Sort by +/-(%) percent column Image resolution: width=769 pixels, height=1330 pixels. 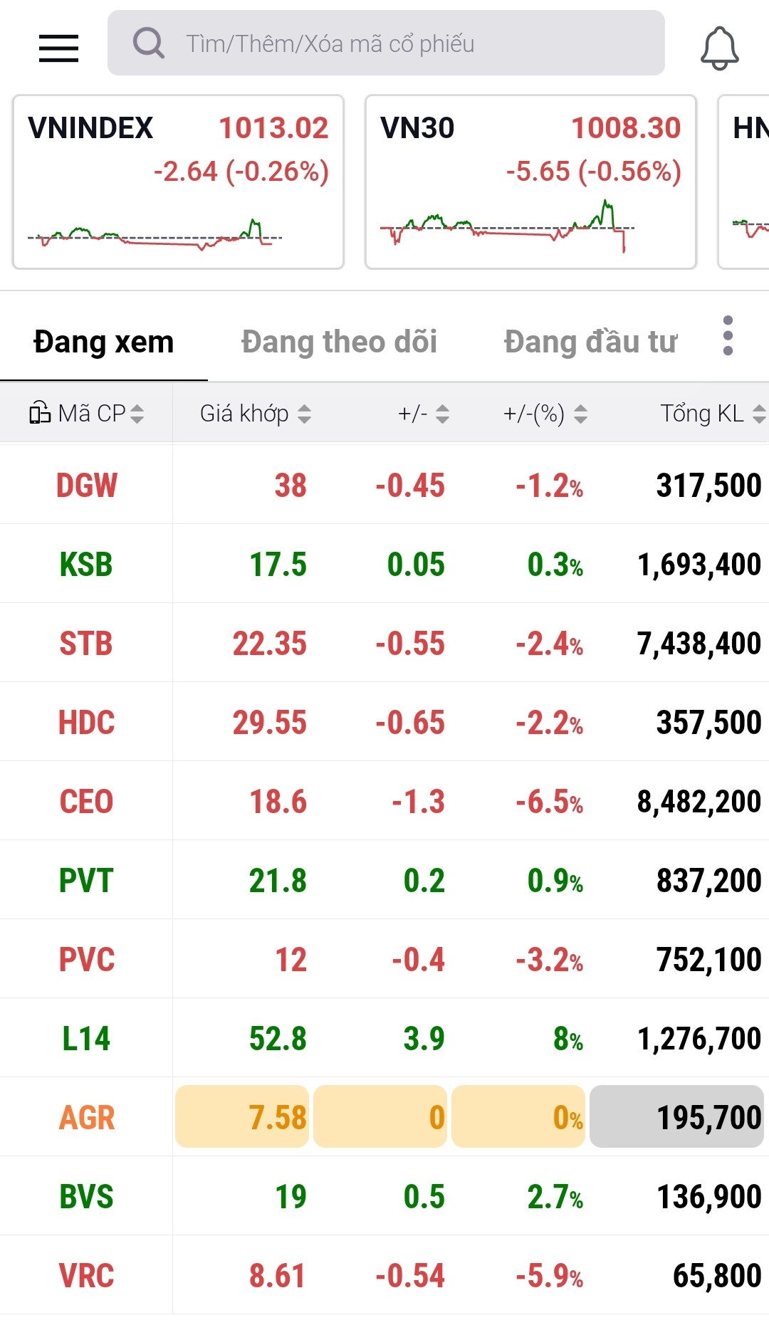click(580, 414)
